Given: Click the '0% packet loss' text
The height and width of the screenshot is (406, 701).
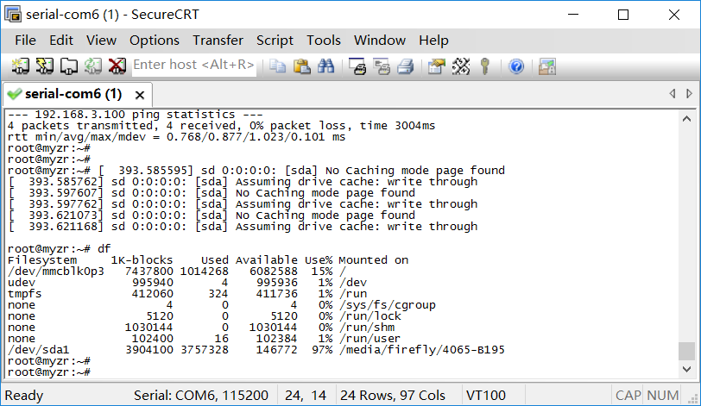Looking at the screenshot, I should pyautogui.click(x=298, y=126).
